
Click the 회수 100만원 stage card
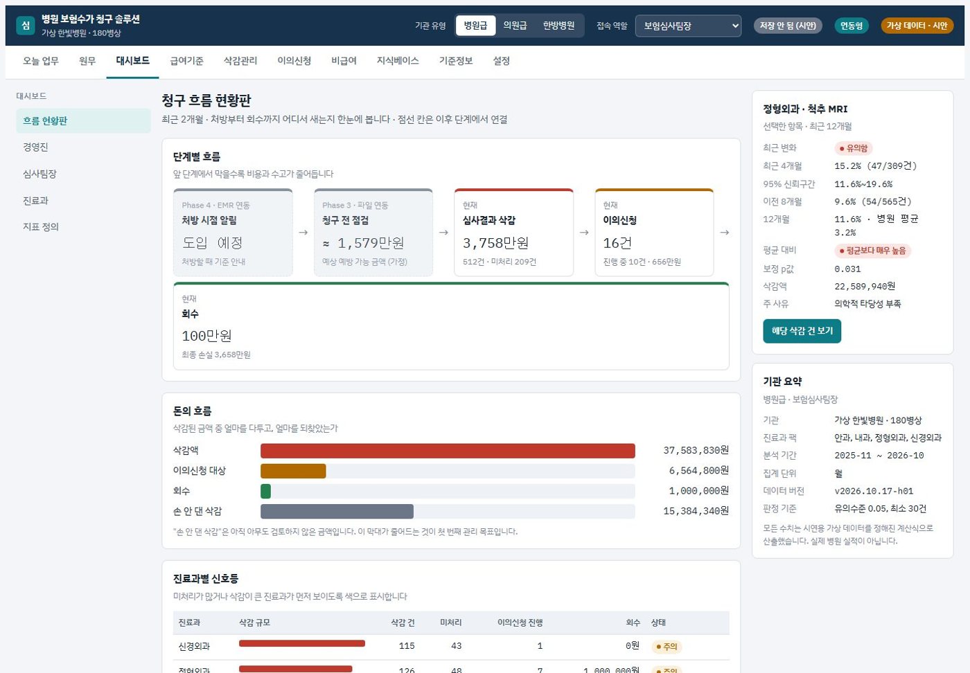pos(451,326)
